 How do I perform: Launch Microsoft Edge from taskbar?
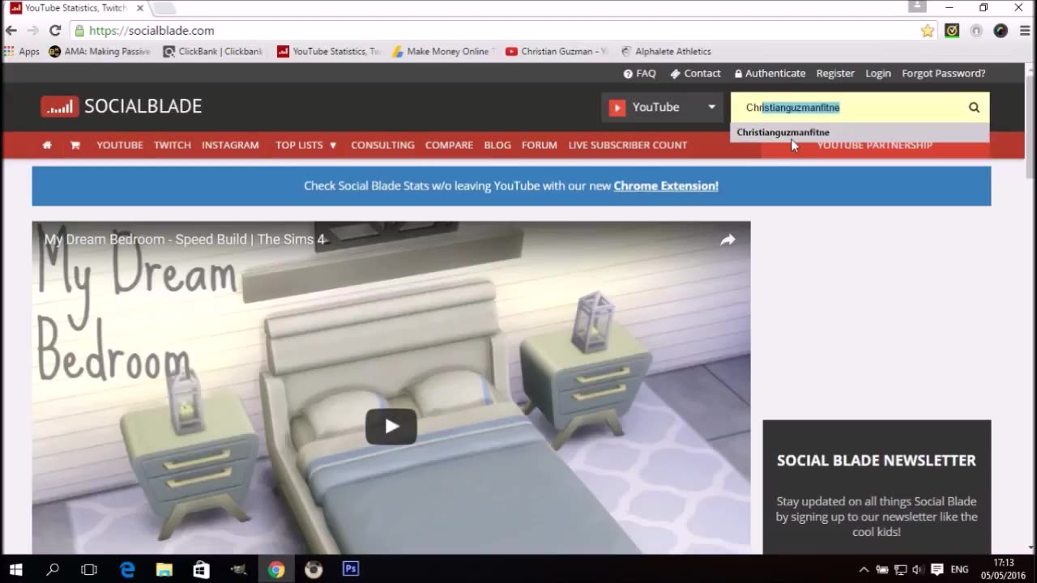[x=127, y=569]
